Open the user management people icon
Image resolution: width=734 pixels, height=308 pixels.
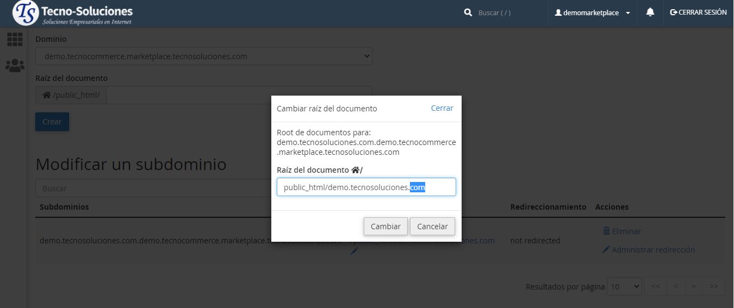15,66
